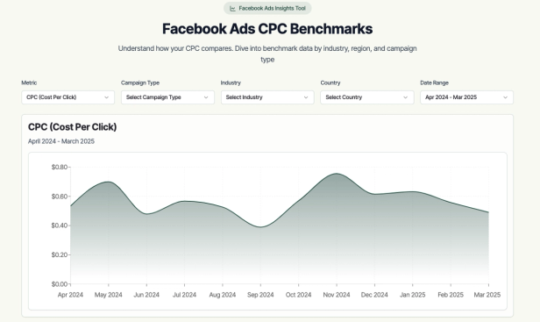
Task: Open the Select Industry dropdown
Action: click(x=267, y=97)
